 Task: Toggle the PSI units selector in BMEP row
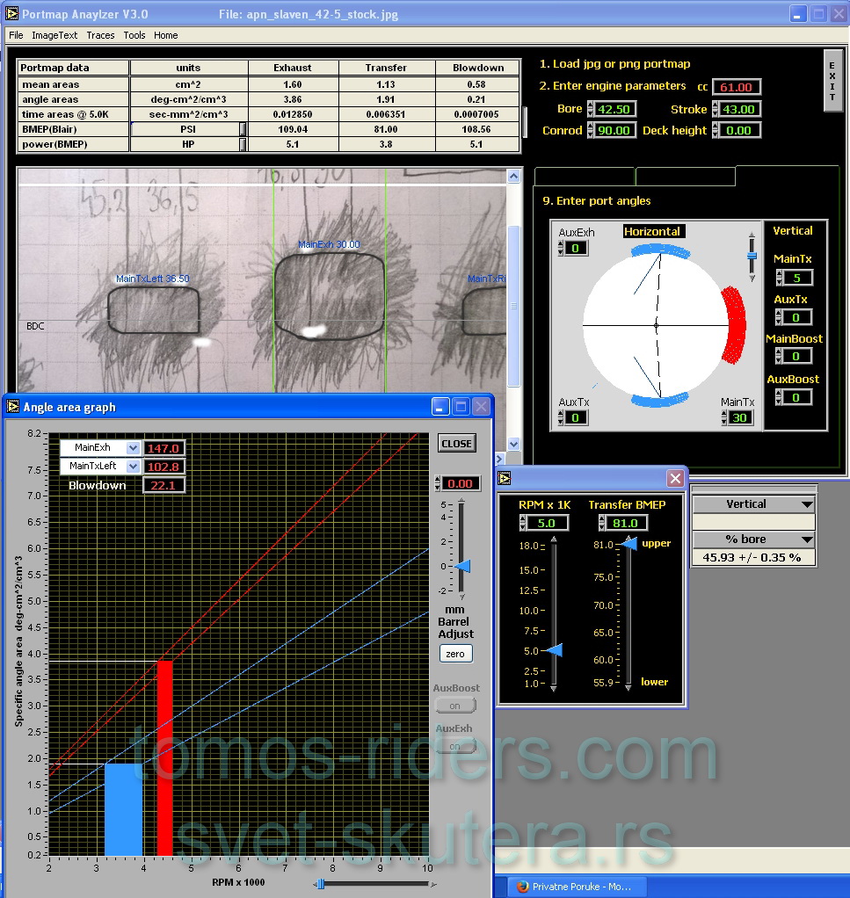point(243,129)
